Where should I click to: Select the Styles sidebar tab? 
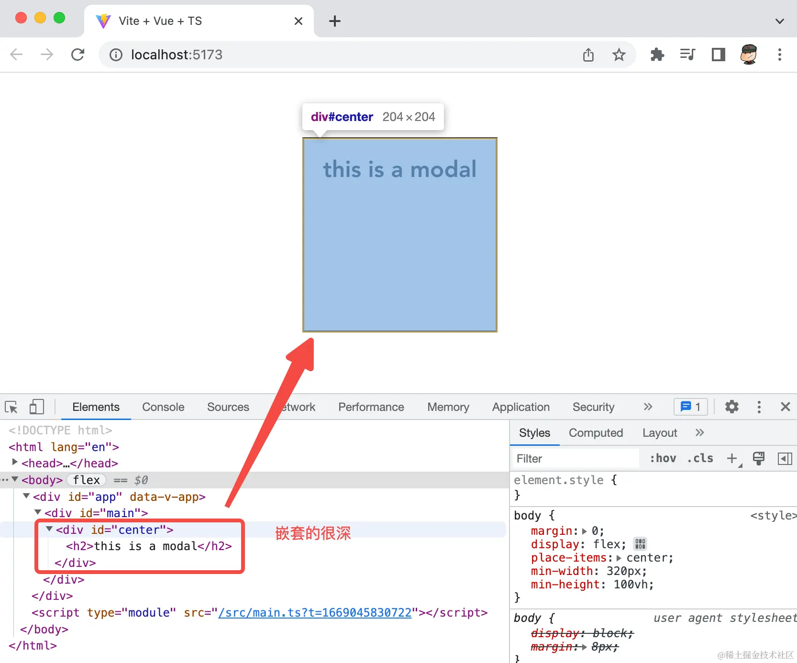pyautogui.click(x=534, y=433)
